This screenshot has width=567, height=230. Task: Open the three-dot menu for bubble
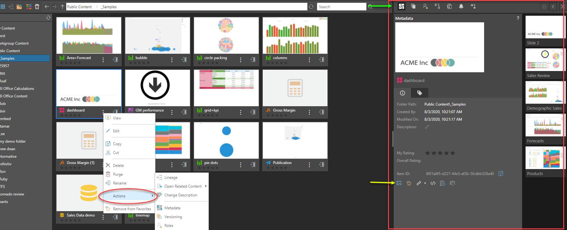(x=172, y=59)
